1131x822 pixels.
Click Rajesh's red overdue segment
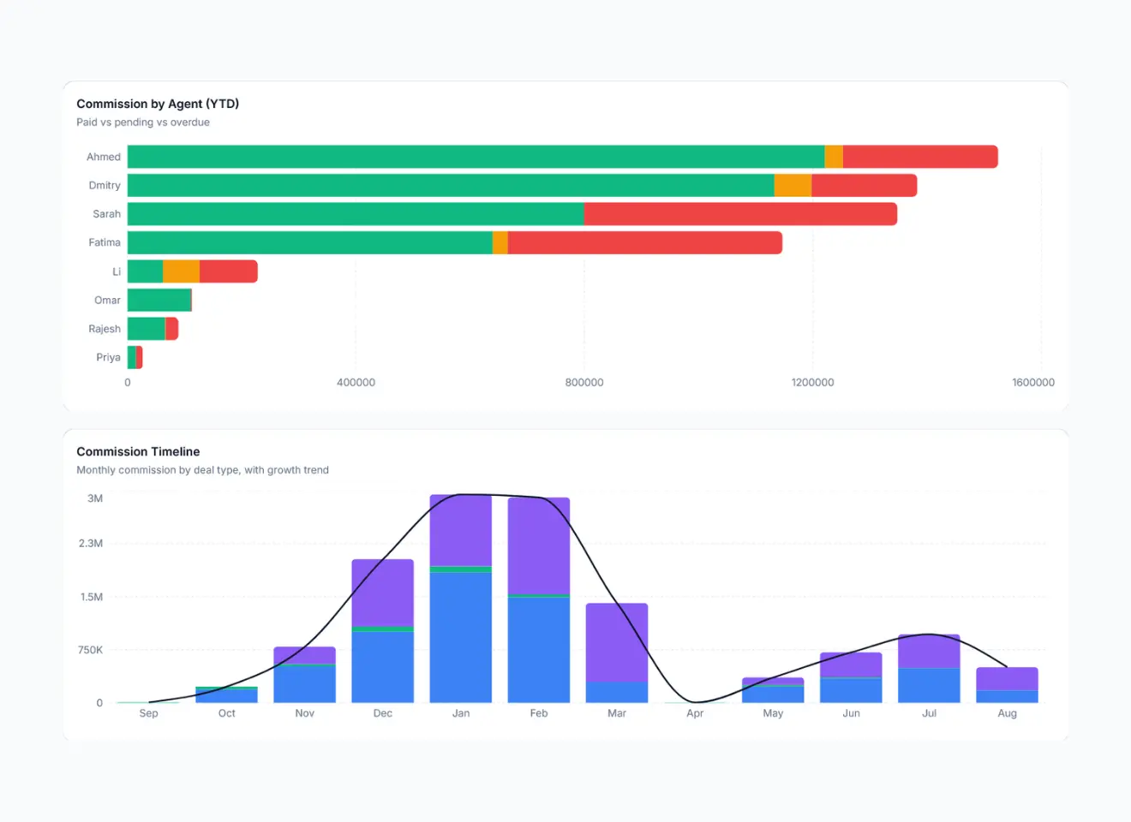[x=171, y=329]
